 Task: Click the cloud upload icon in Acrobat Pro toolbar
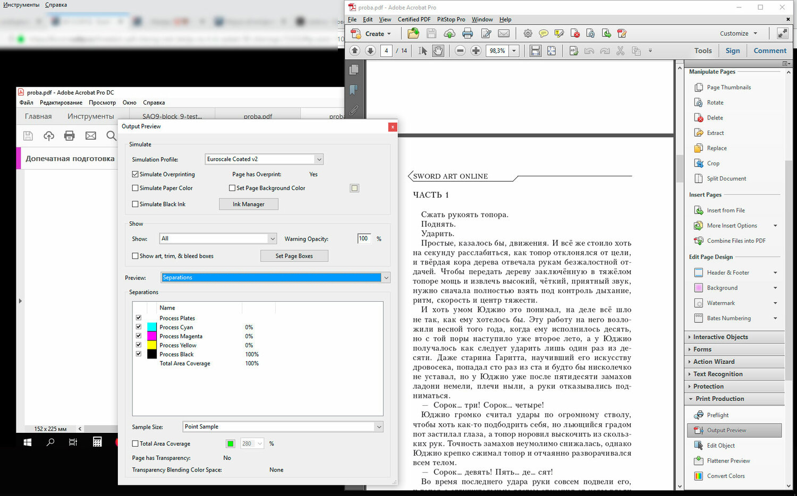pyautogui.click(x=450, y=33)
